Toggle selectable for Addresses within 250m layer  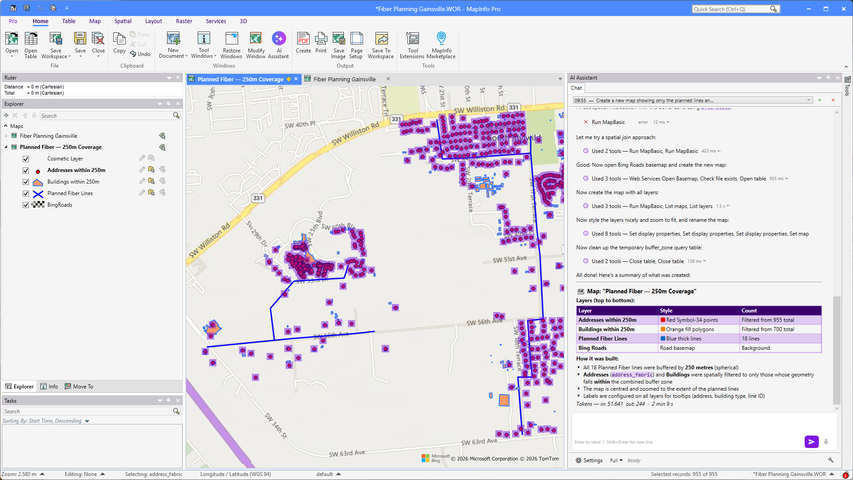tap(151, 170)
